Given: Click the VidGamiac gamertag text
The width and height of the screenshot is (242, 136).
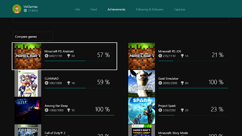Looking at the screenshot, I should [31, 7].
